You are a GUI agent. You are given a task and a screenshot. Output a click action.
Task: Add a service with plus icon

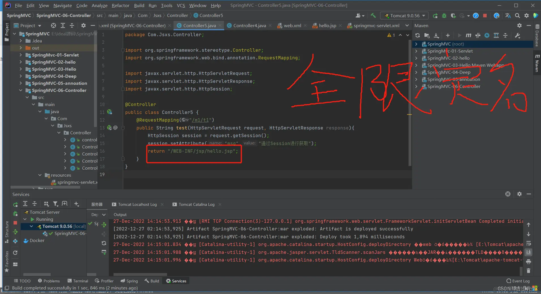(x=76, y=204)
